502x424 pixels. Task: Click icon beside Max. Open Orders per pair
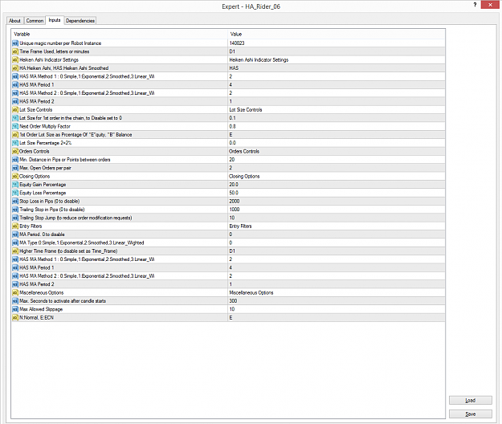pos(15,168)
